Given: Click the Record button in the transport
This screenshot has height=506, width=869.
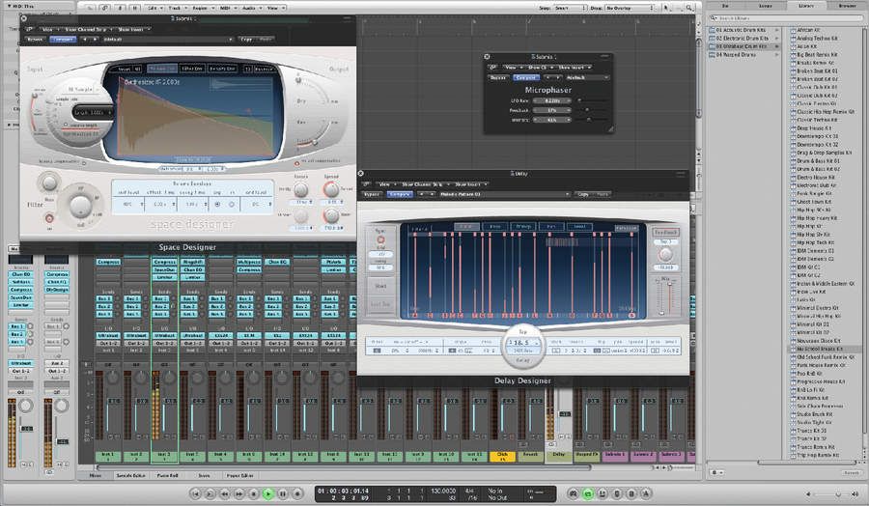Looking at the screenshot, I should tap(297, 492).
